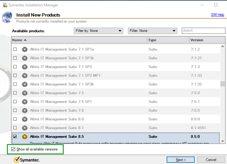The image size is (227, 164).
Task: Check Altiris IT Management Suite 7.5 SP1
Action: pos(15,102)
